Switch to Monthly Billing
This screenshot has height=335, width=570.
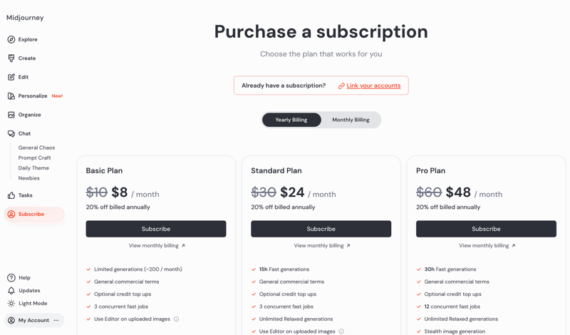pyautogui.click(x=351, y=120)
